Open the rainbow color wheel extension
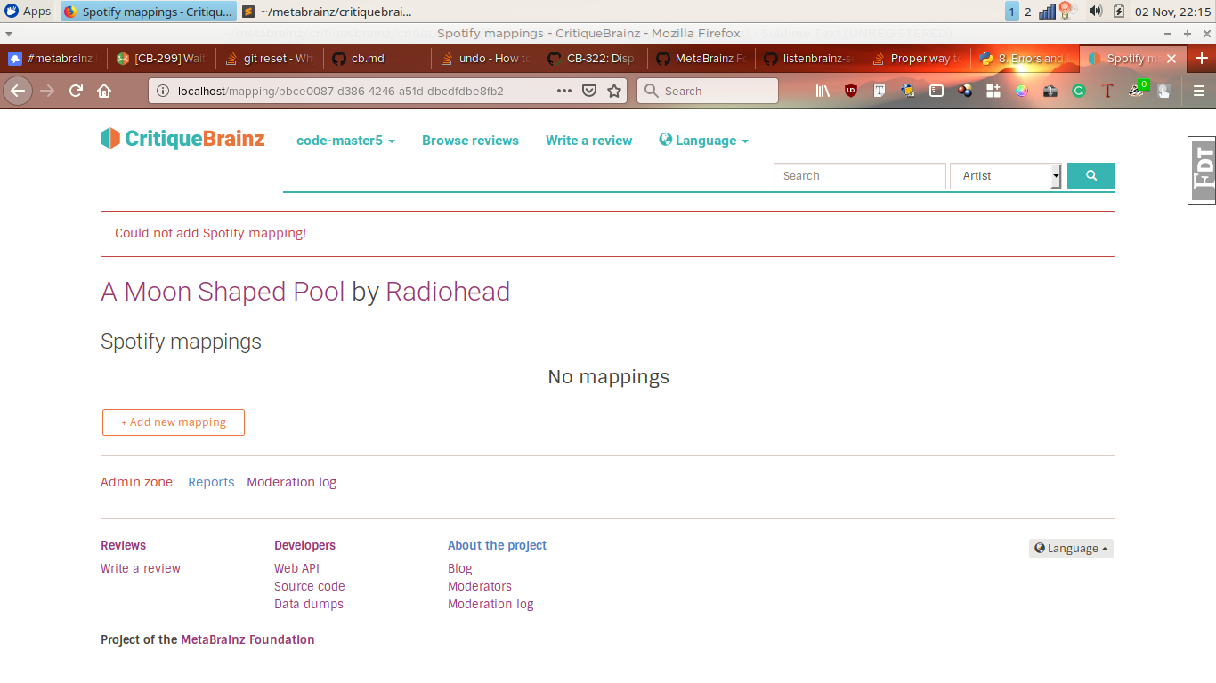The image size is (1216, 683). coord(1022,91)
